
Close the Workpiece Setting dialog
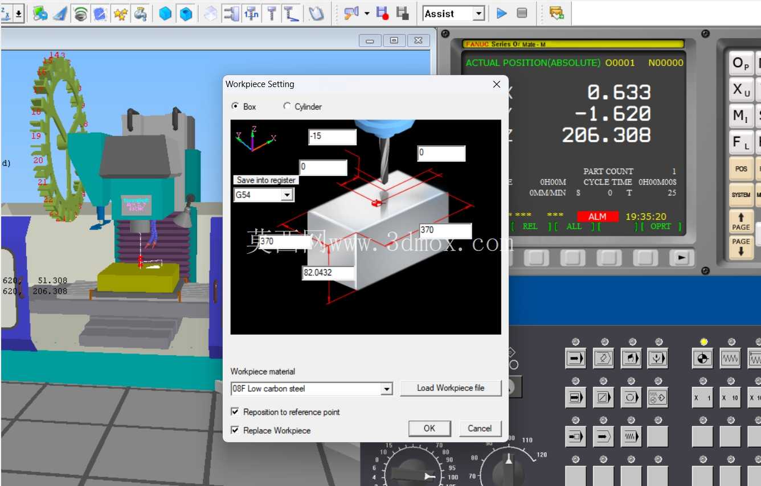click(x=496, y=84)
